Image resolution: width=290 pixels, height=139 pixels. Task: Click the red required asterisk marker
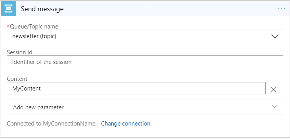point(8,26)
